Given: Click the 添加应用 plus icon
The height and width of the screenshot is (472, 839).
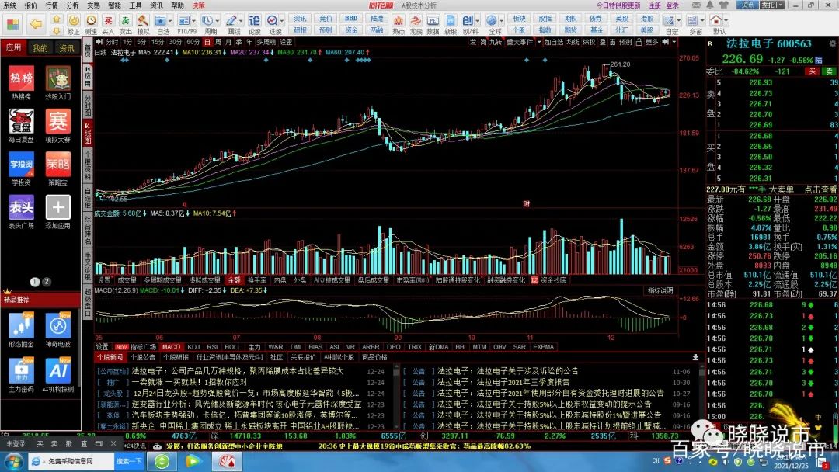Looking at the screenshot, I should (x=57, y=207).
